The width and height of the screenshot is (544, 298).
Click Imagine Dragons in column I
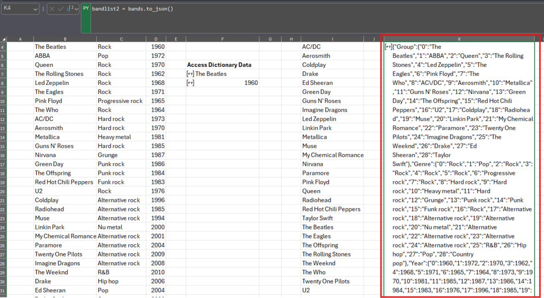332,110
